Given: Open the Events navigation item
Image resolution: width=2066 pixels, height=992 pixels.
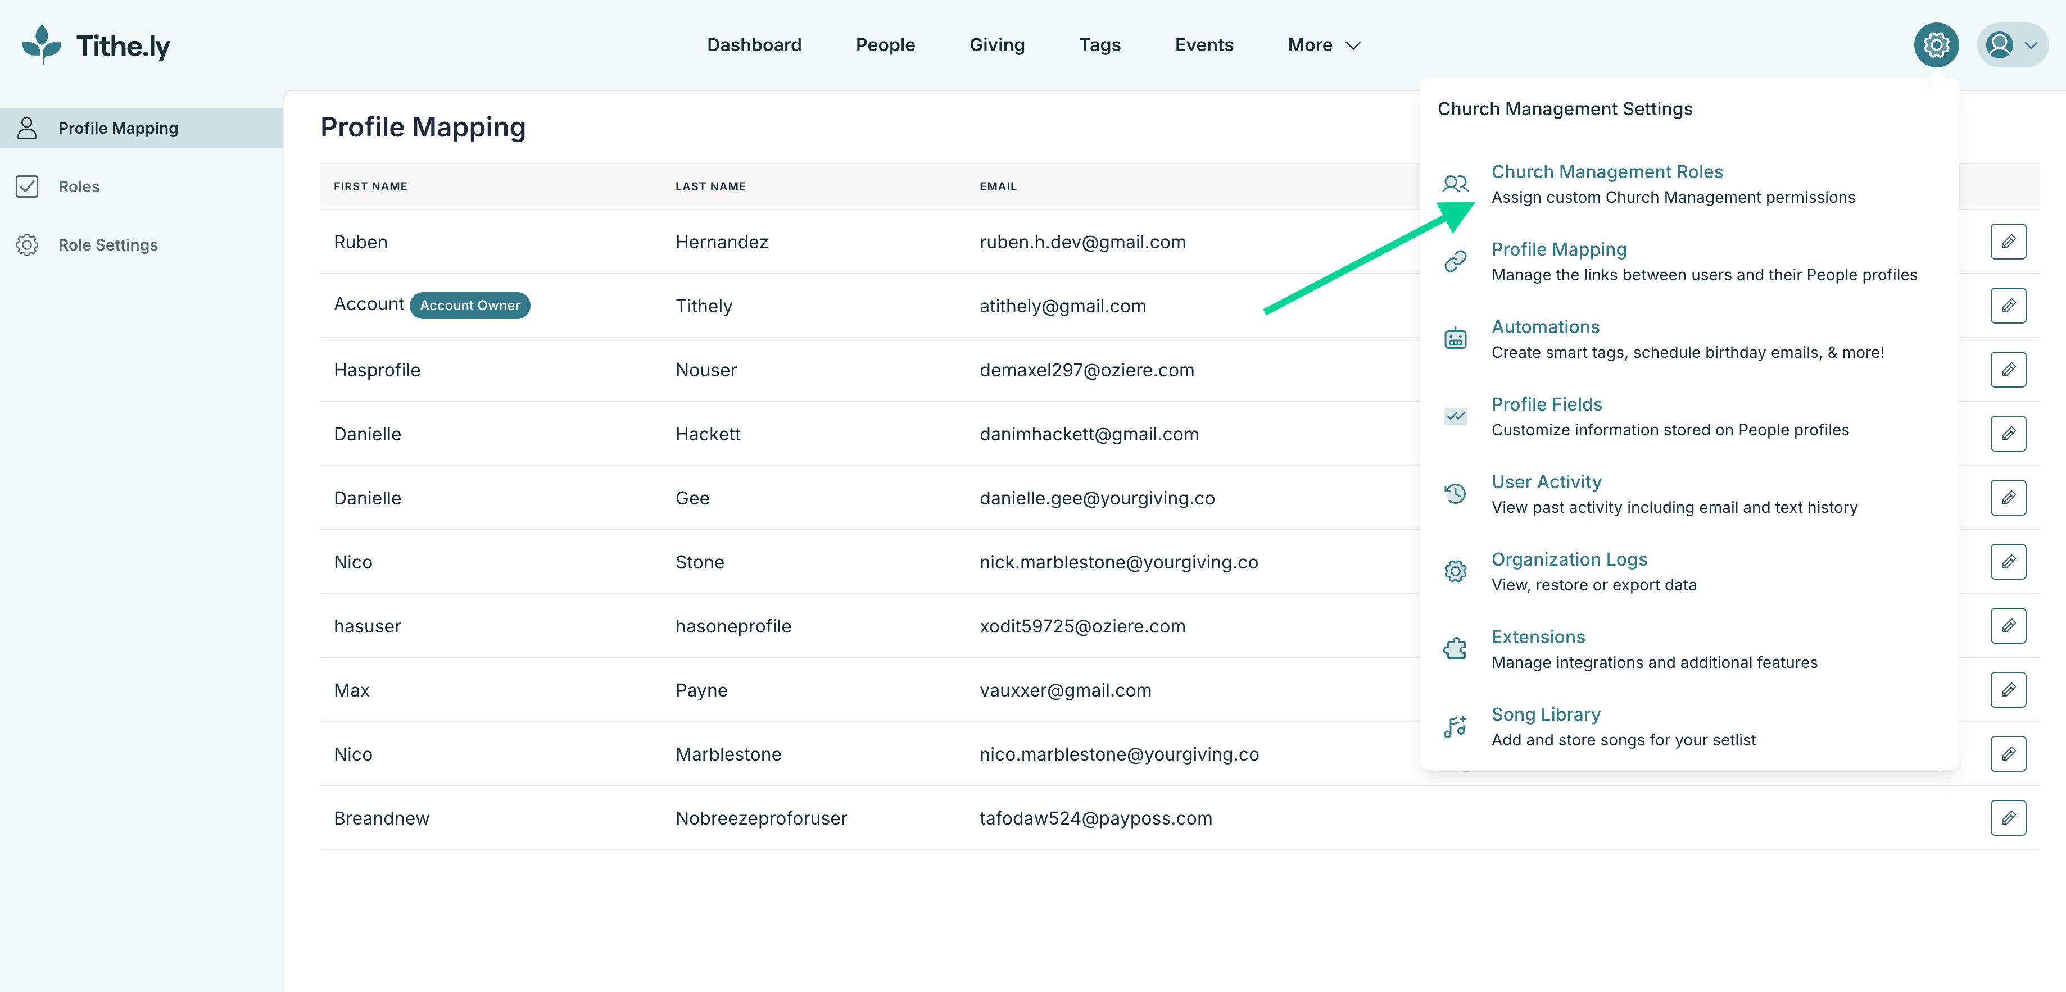Looking at the screenshot, I should pos(1204,45).
